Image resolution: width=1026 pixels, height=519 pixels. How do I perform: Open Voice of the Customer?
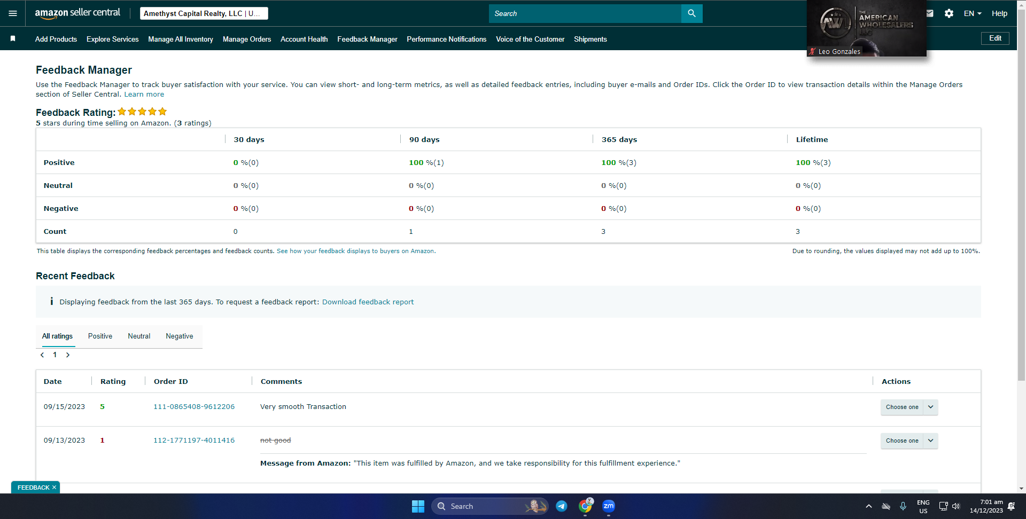pos(530,39)
